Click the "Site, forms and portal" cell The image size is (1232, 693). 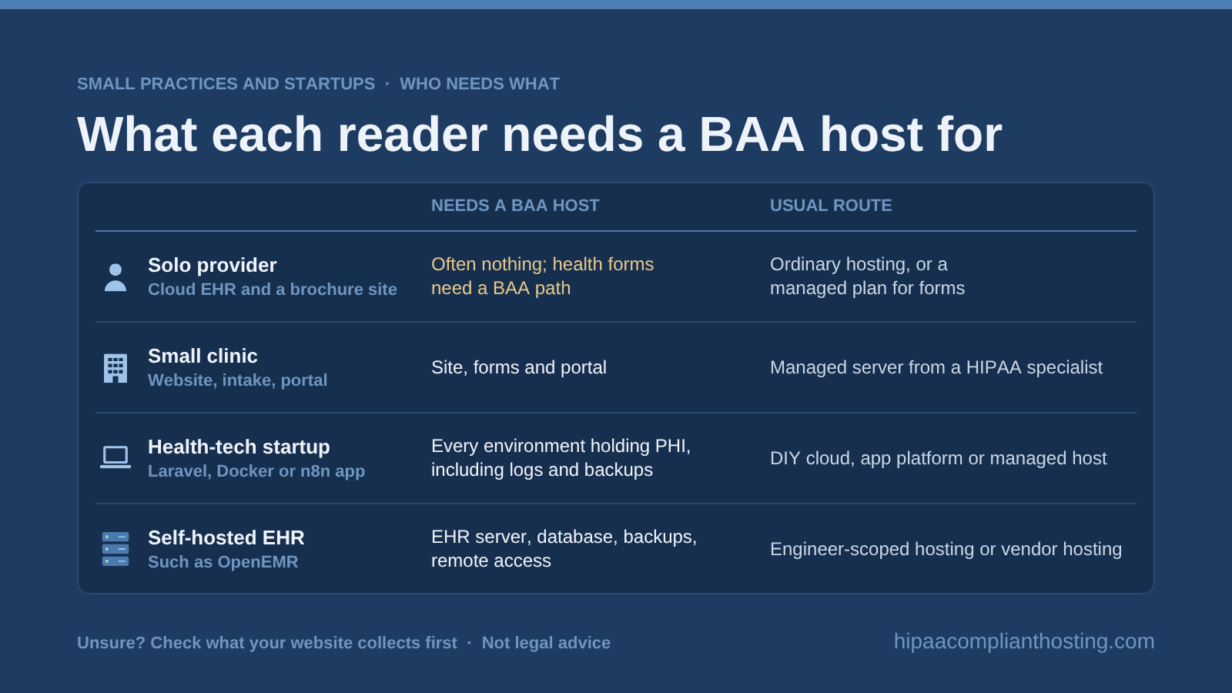coord(519,367)
